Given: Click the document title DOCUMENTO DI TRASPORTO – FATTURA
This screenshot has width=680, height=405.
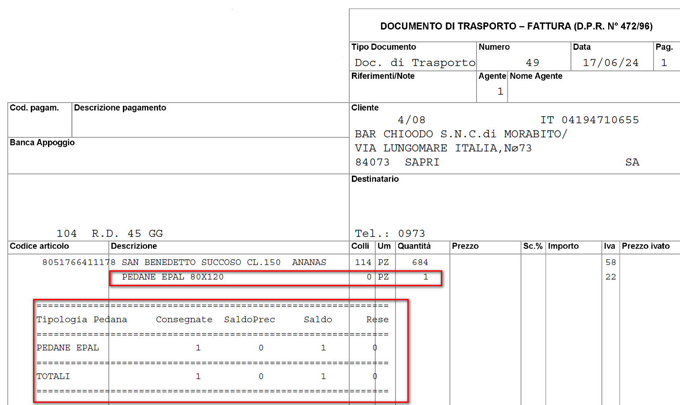Looking at the screenshot, I should tap(516, 26).
